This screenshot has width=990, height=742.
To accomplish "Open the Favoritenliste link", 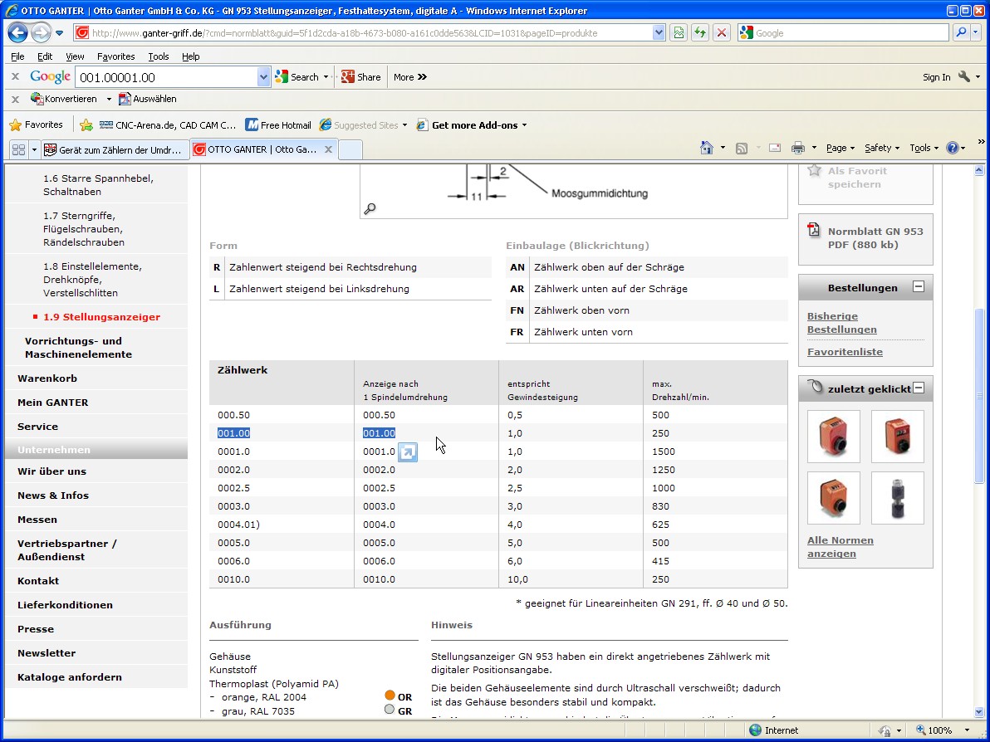I will 845,351.
